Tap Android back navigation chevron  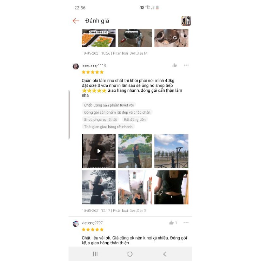coord(164,254)
